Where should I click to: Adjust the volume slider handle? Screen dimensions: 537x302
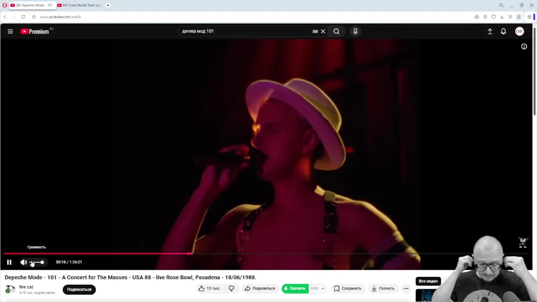click(x=42, y=262)
